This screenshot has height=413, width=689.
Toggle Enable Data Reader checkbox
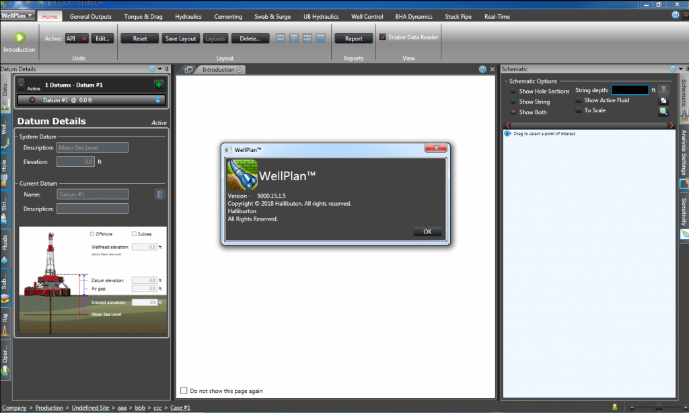point(383,37)
